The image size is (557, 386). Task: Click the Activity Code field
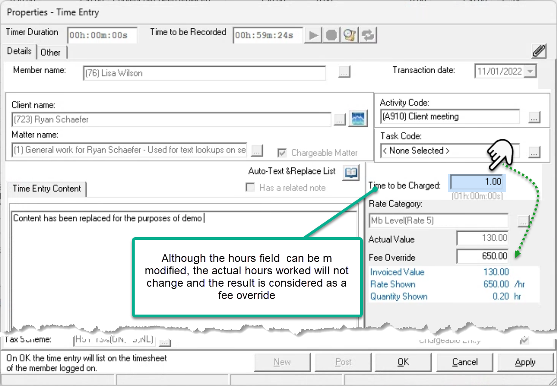tap(450, 116)
